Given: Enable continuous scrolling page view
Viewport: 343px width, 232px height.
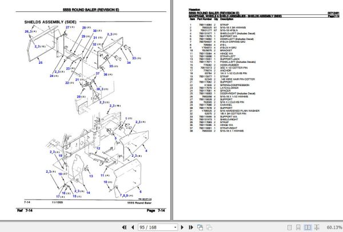Looking at the screenshot, I should pos(298,227).
